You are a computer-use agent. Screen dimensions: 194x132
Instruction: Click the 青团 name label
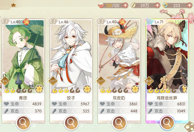pyautogui.click(x=23, y=98)
